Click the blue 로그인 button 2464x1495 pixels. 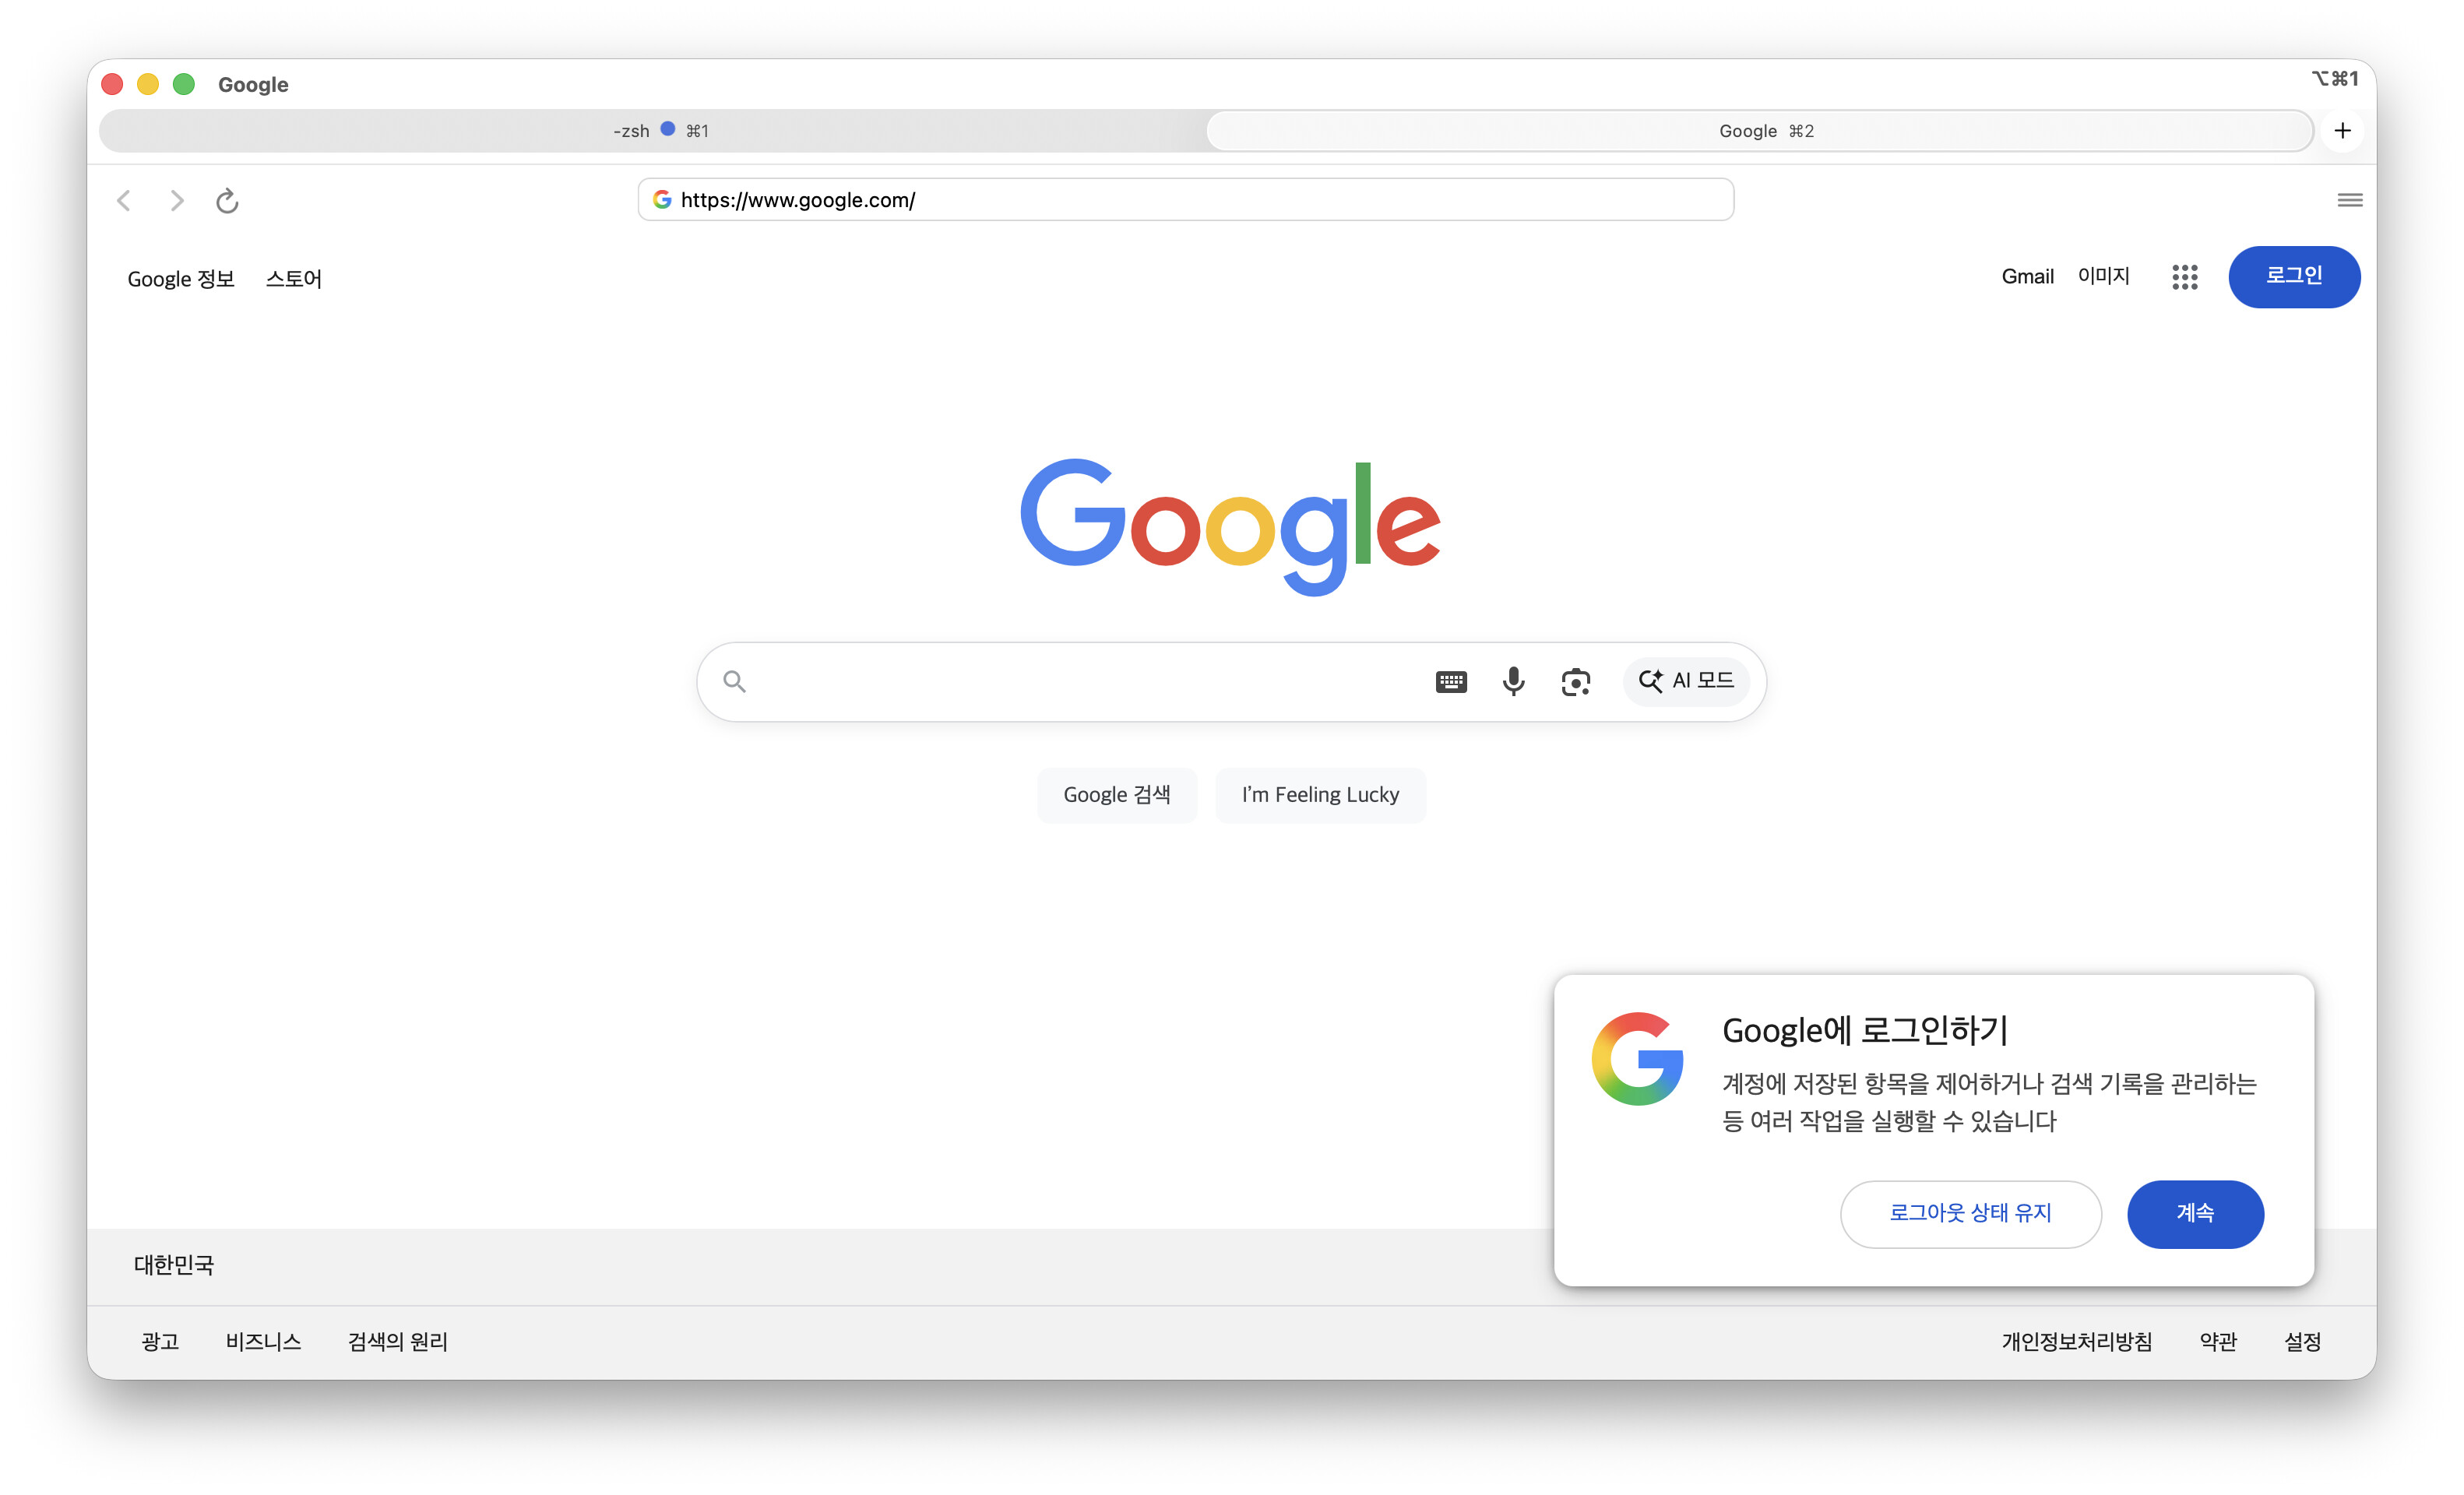coord(2293,277)
